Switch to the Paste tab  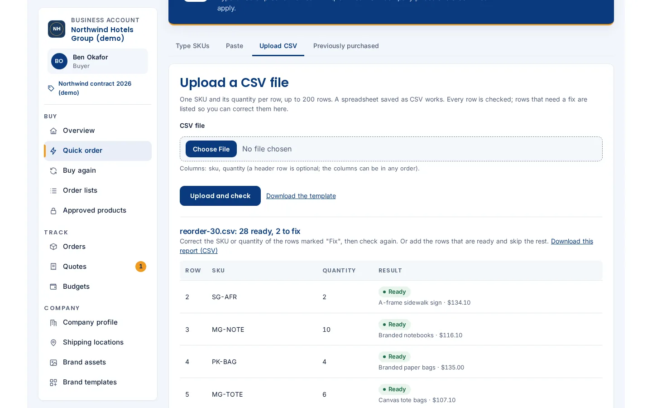pos(235,46)
